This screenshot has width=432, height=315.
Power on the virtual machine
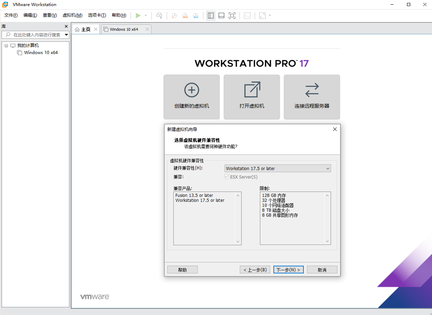[139, 16]
